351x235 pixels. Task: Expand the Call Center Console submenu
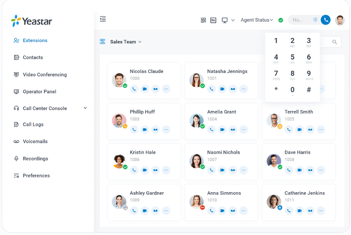[85, 108]
